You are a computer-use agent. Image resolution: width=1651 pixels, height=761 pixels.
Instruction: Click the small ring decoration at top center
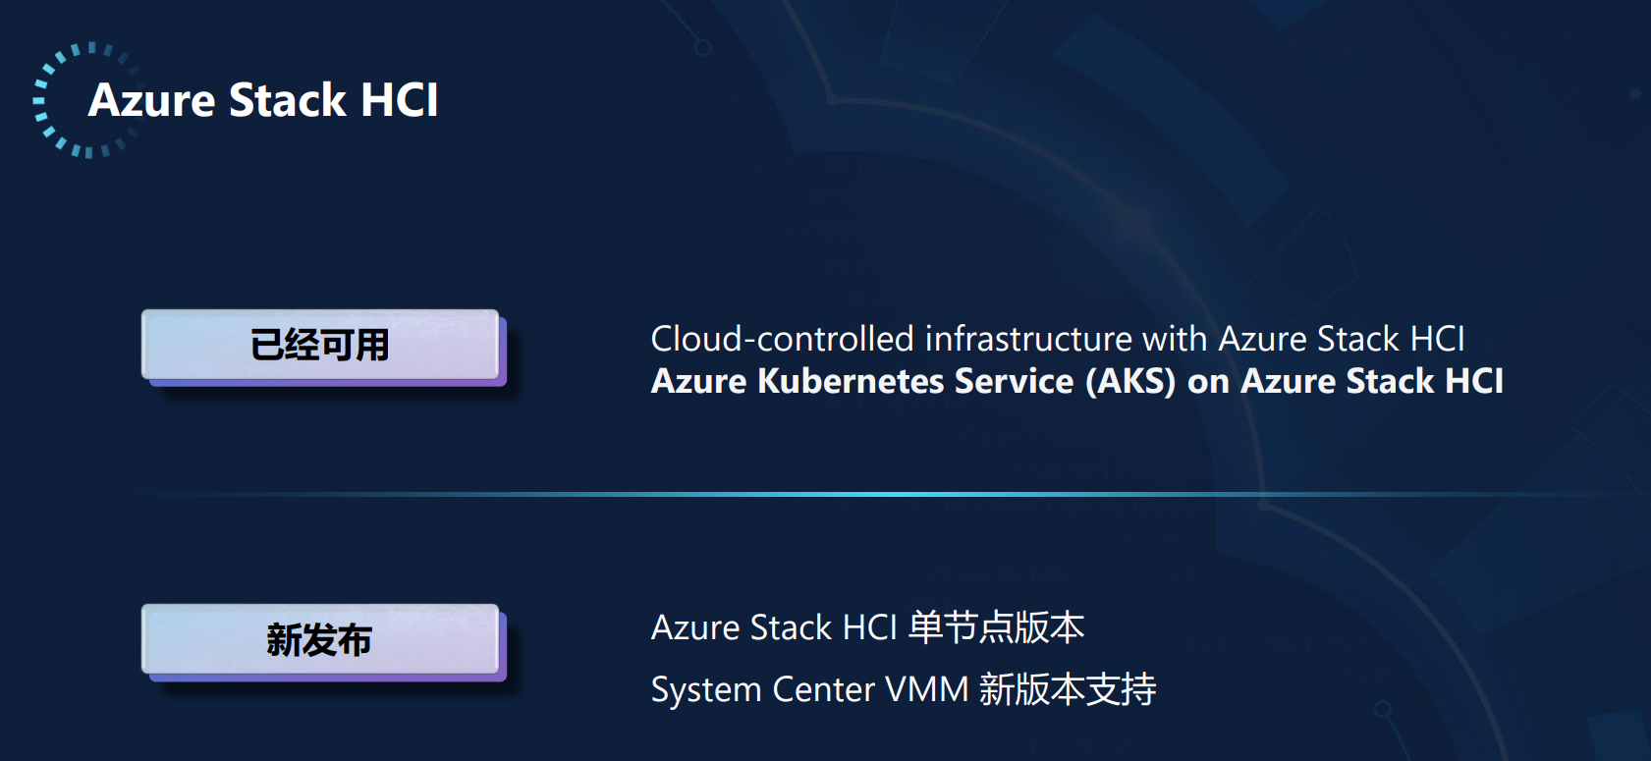pyautogui.click(x=702, y=46)
